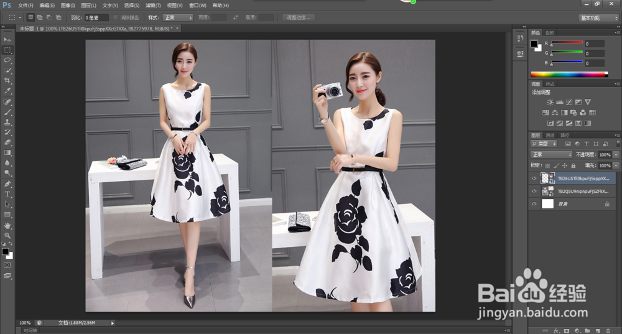The image size is (622, 334).
Task: Open the 文件(F) menu
Action: [x=26, y=6]
